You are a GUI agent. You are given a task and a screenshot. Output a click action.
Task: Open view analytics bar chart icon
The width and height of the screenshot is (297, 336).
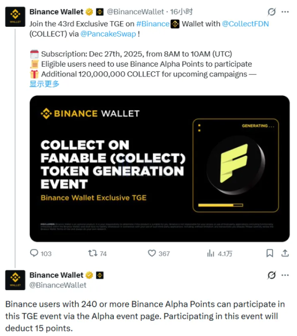coord(210,253)
